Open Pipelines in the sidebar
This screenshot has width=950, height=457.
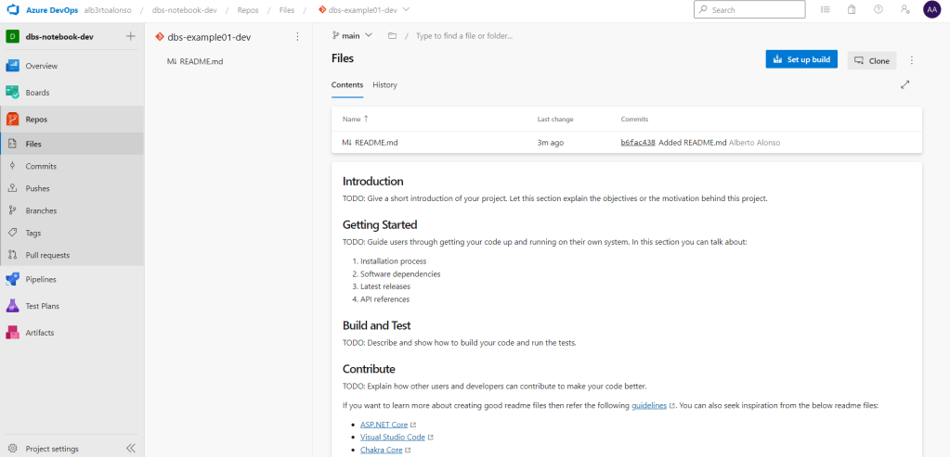click(x=41, y=279)
